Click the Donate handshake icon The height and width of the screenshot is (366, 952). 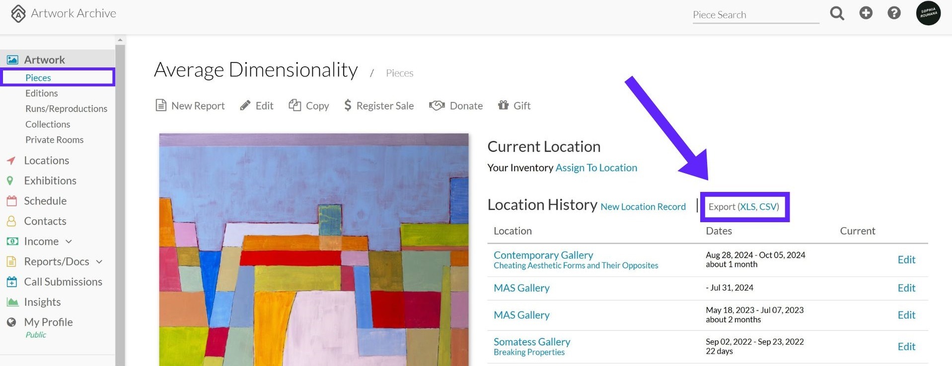pos(437,105)
